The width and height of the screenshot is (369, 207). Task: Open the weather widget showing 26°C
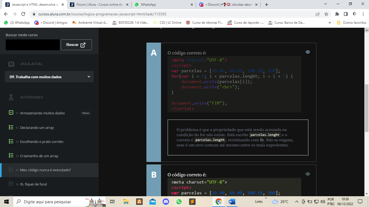(280, 202)
